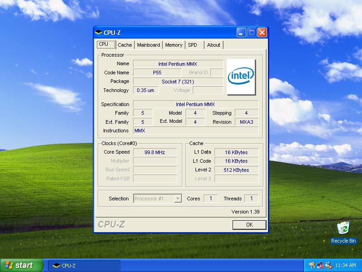Click the Ext. Model value 4
The width and height of the screenshot is (362, 272).
pos(195,122)
